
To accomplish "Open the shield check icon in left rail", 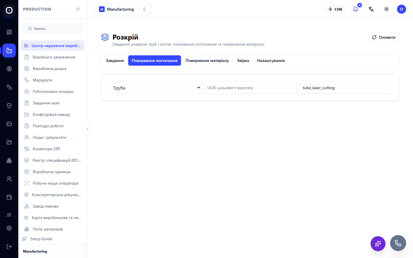I will click(x=9, y=105).
